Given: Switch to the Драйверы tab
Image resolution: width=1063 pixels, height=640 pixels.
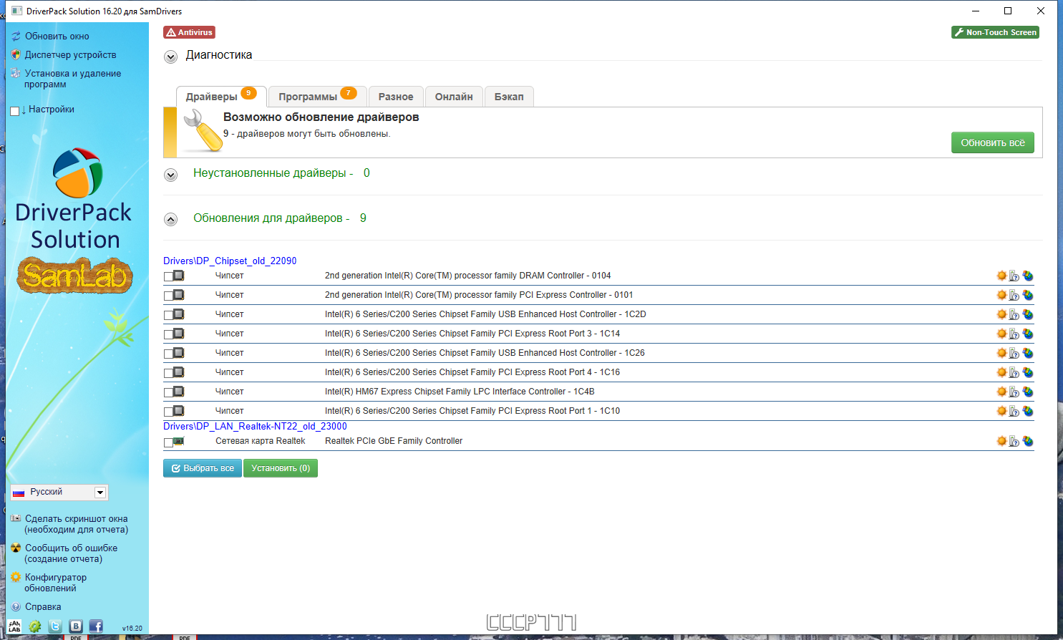Looking at the screenshot, I should [221, 97].
